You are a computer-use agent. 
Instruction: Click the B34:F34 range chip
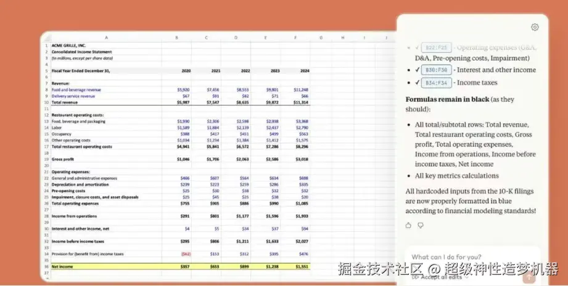(436, 83)
